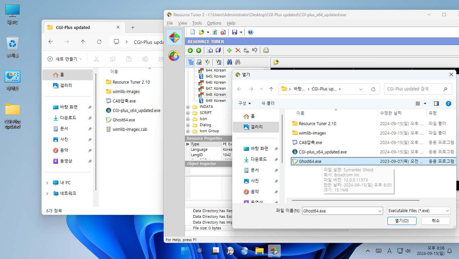
Task: Open the view options arrow in open dialog
Action: click(x=425, y=104)
